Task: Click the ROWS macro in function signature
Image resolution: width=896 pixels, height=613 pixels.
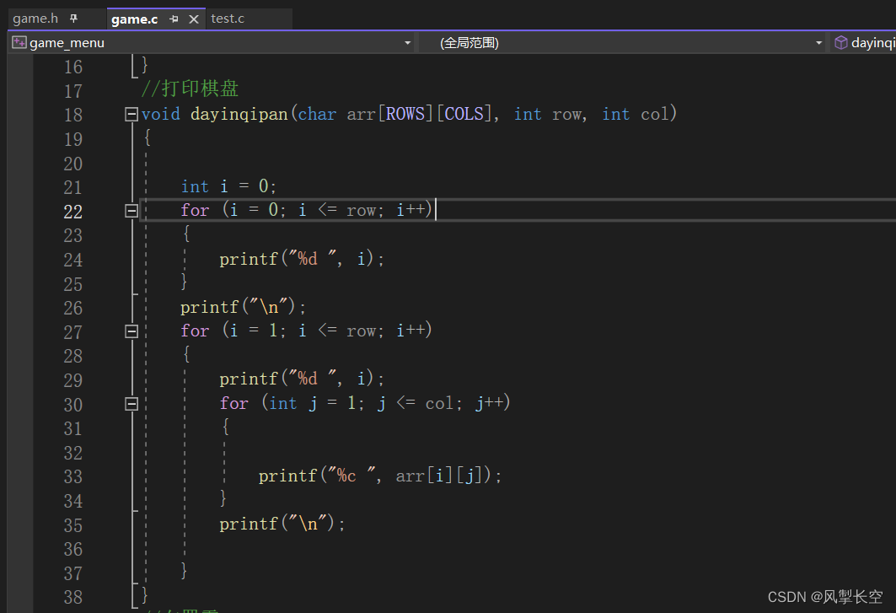Action: [405, 114]
